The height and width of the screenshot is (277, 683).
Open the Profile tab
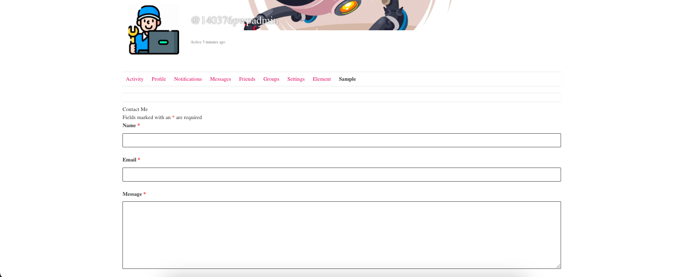pyautogui.click(x=159, y=79)
